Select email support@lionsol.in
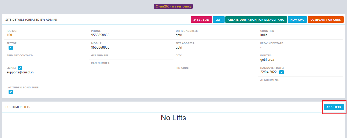This screenshot has width=347, height=138. click(x=20, y=72)
